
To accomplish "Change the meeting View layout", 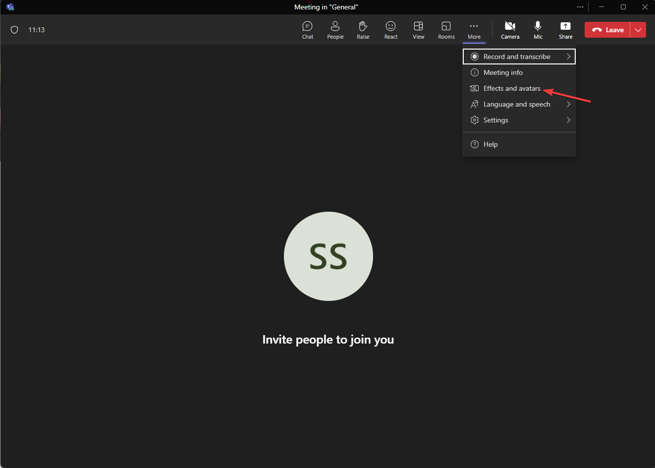I will pyautogui.click(x=418, y=30).
